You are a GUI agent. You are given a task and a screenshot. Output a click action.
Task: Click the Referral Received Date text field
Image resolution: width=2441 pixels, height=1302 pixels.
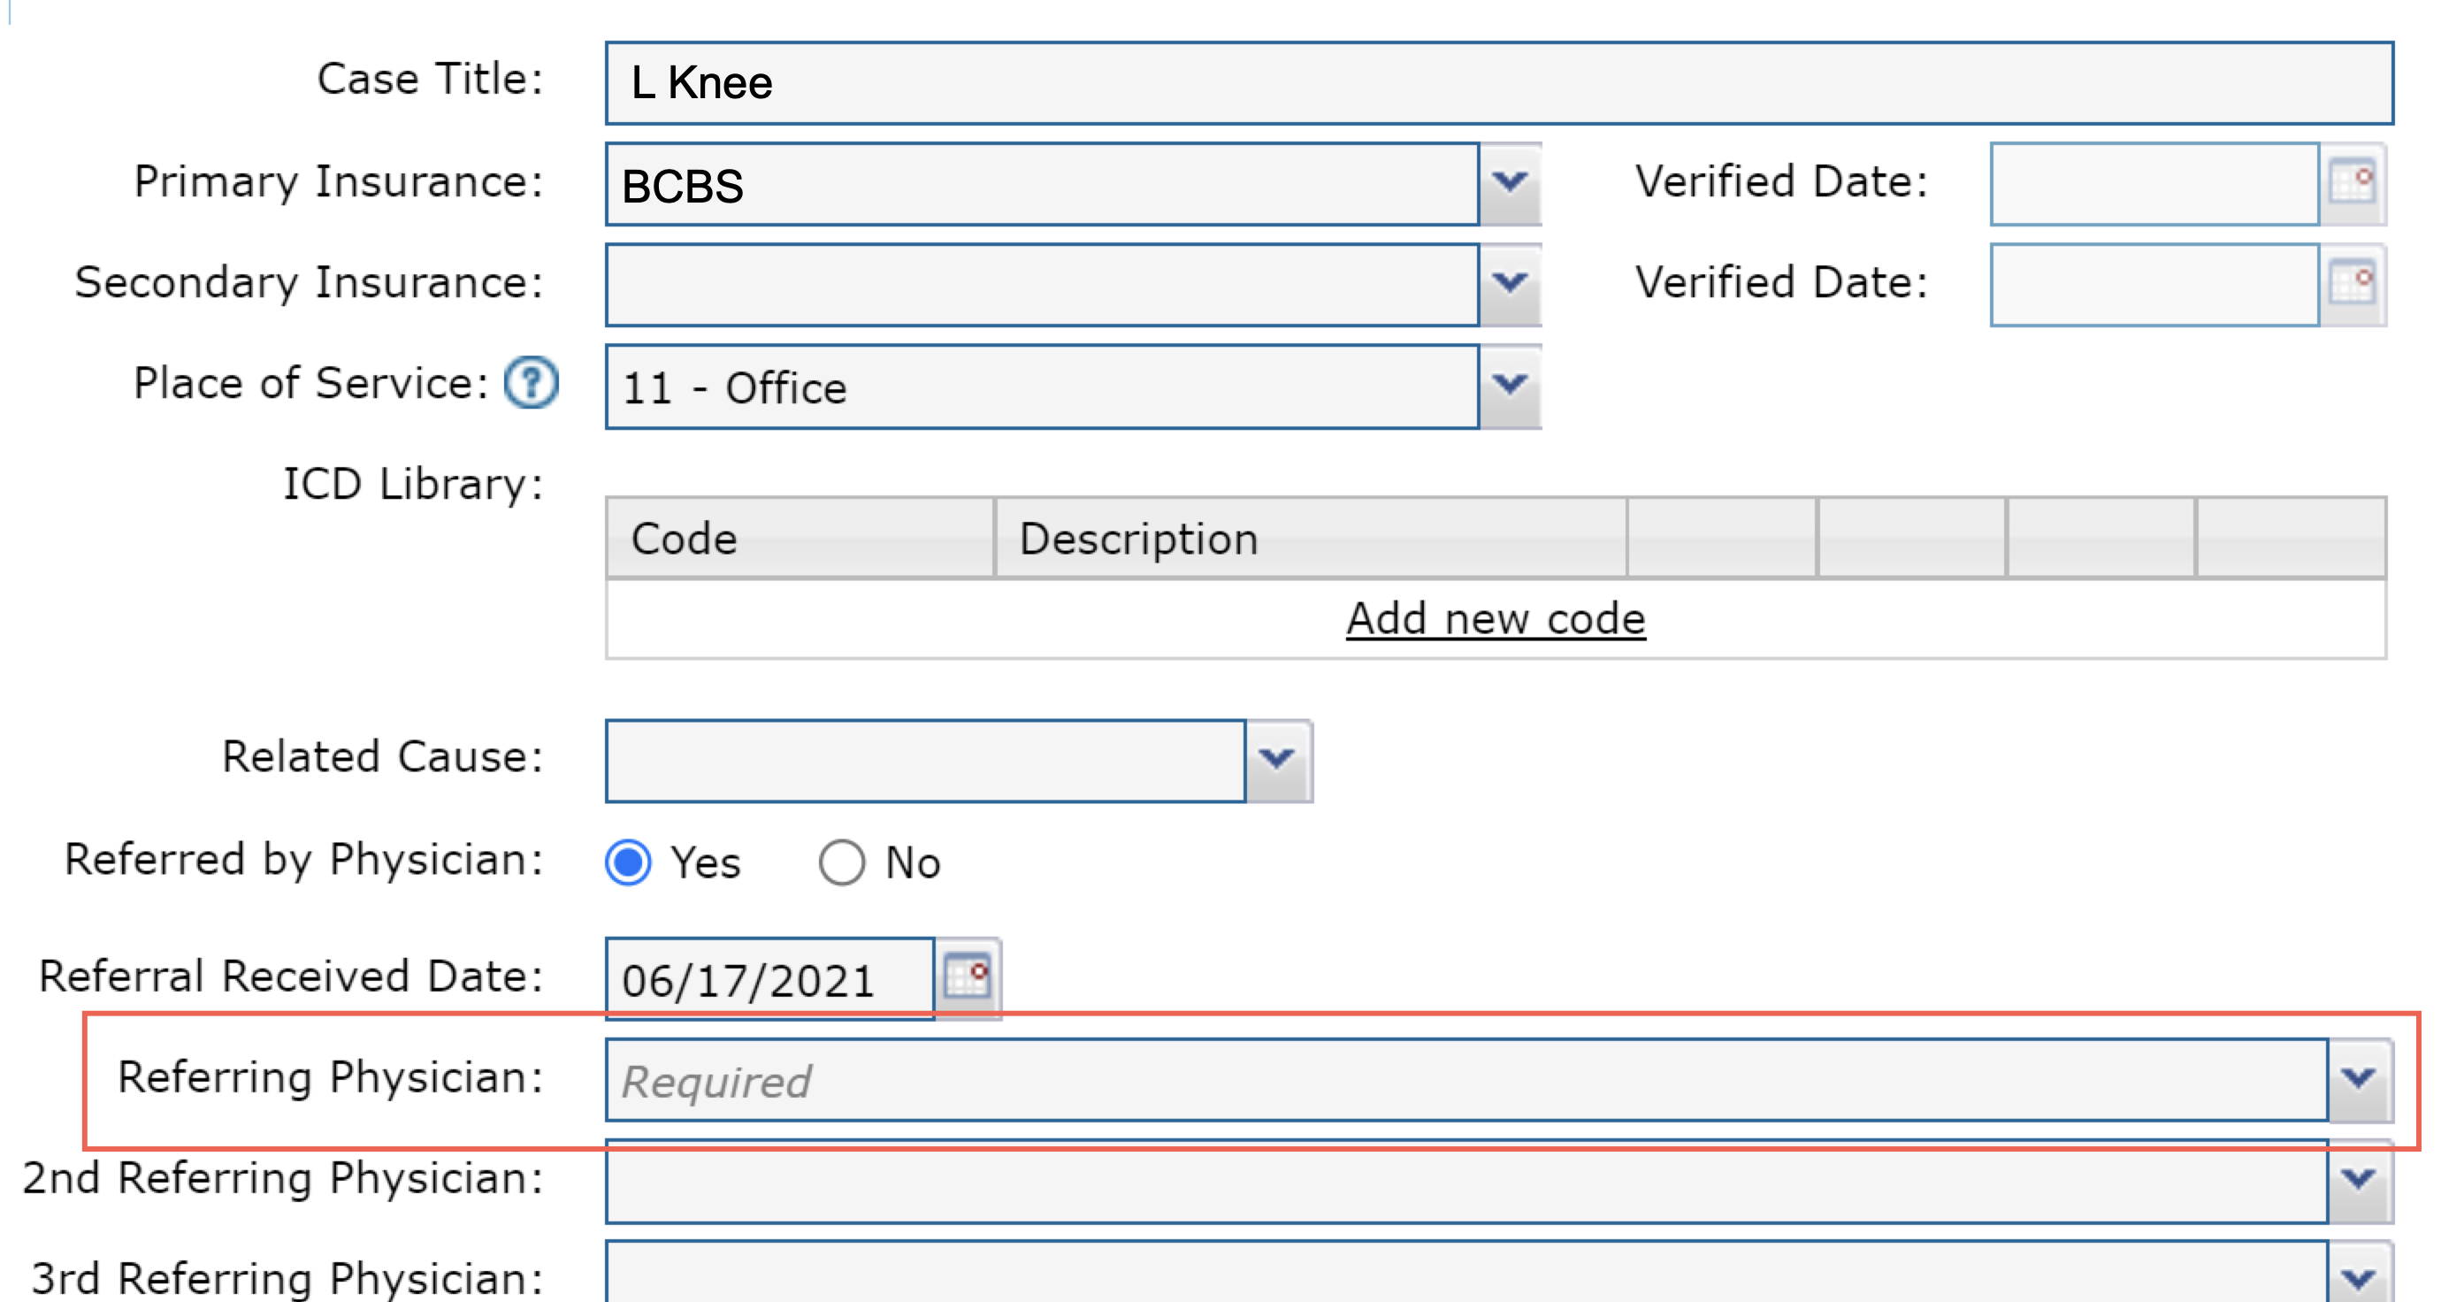tap(769, 979)
